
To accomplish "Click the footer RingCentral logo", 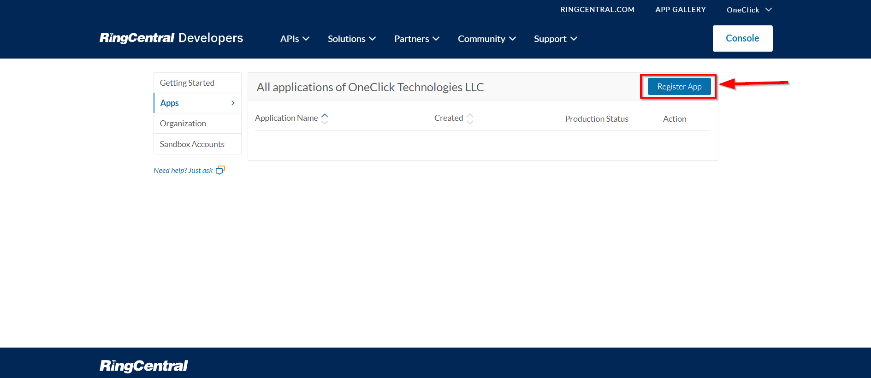I will pos(143,366).
